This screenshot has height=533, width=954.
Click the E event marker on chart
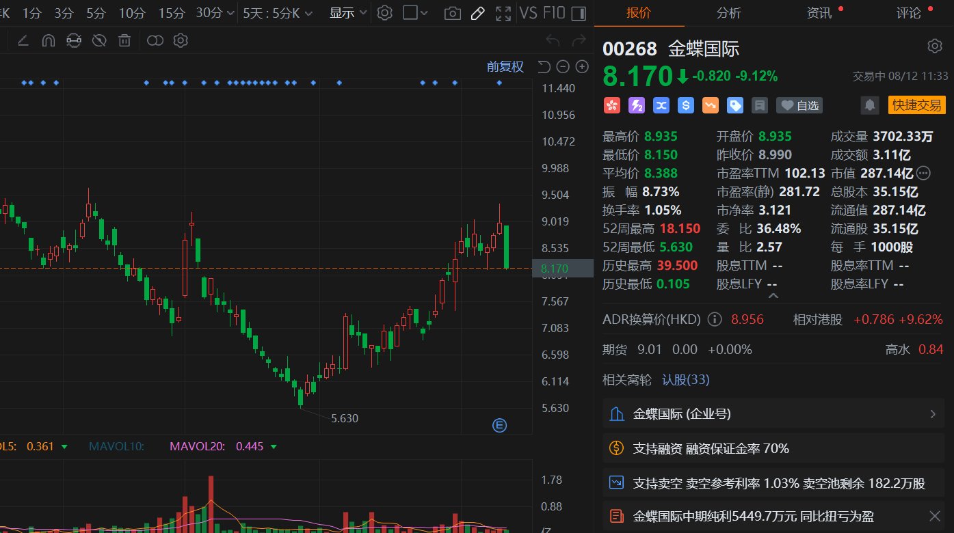[x=499, y=426]
